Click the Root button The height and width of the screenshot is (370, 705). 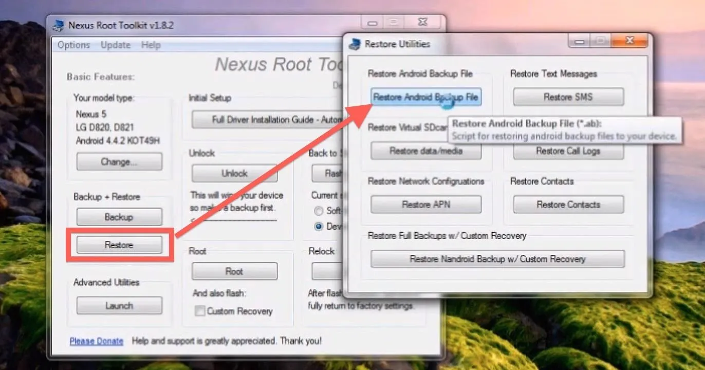(234, 271)
